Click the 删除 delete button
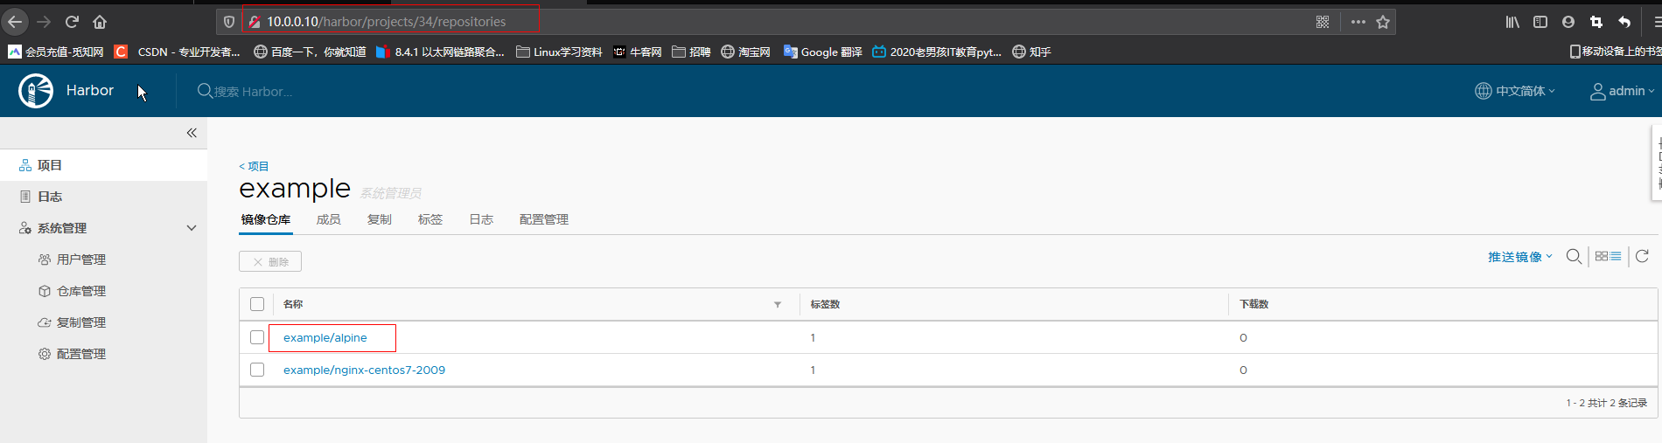 point(270,261)
